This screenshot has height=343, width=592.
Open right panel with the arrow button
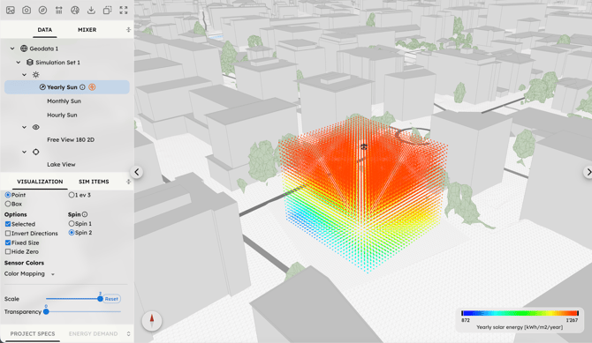tap(588, 172)
